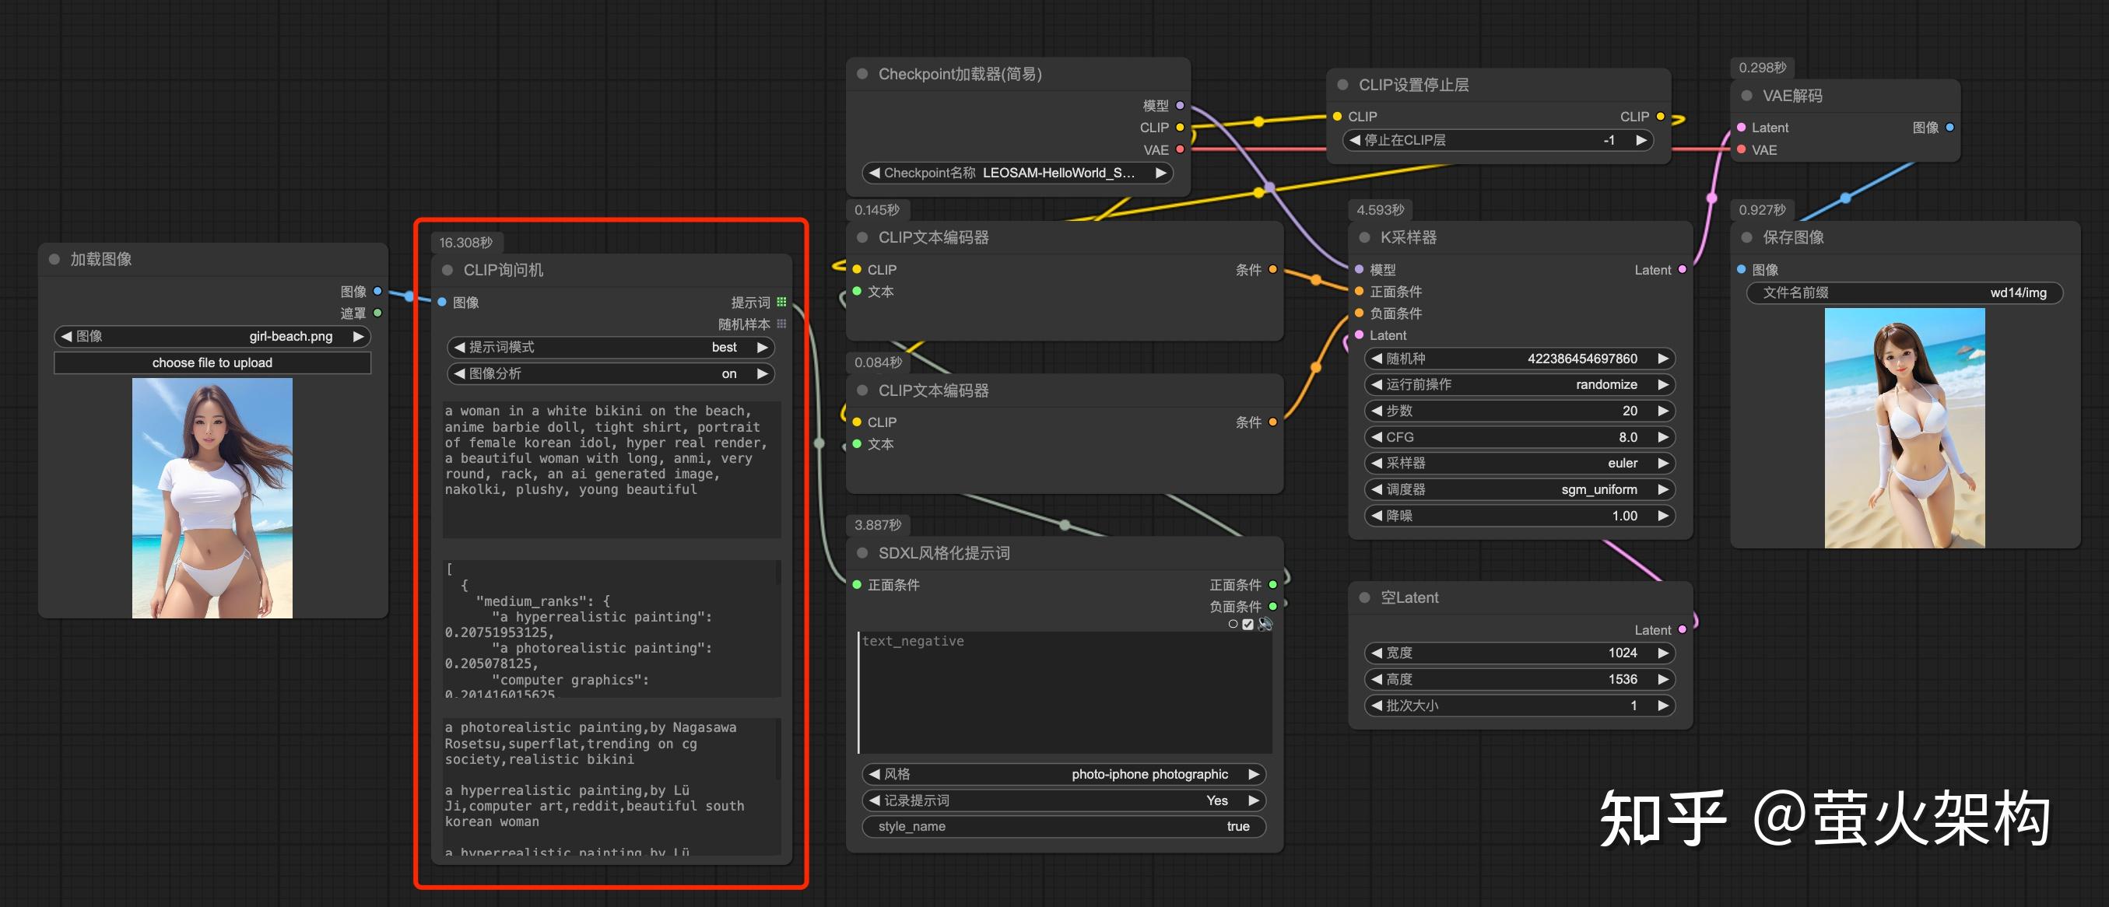
Task: Click the CFG 8.0 value slider
Action: pos(1520,437)
